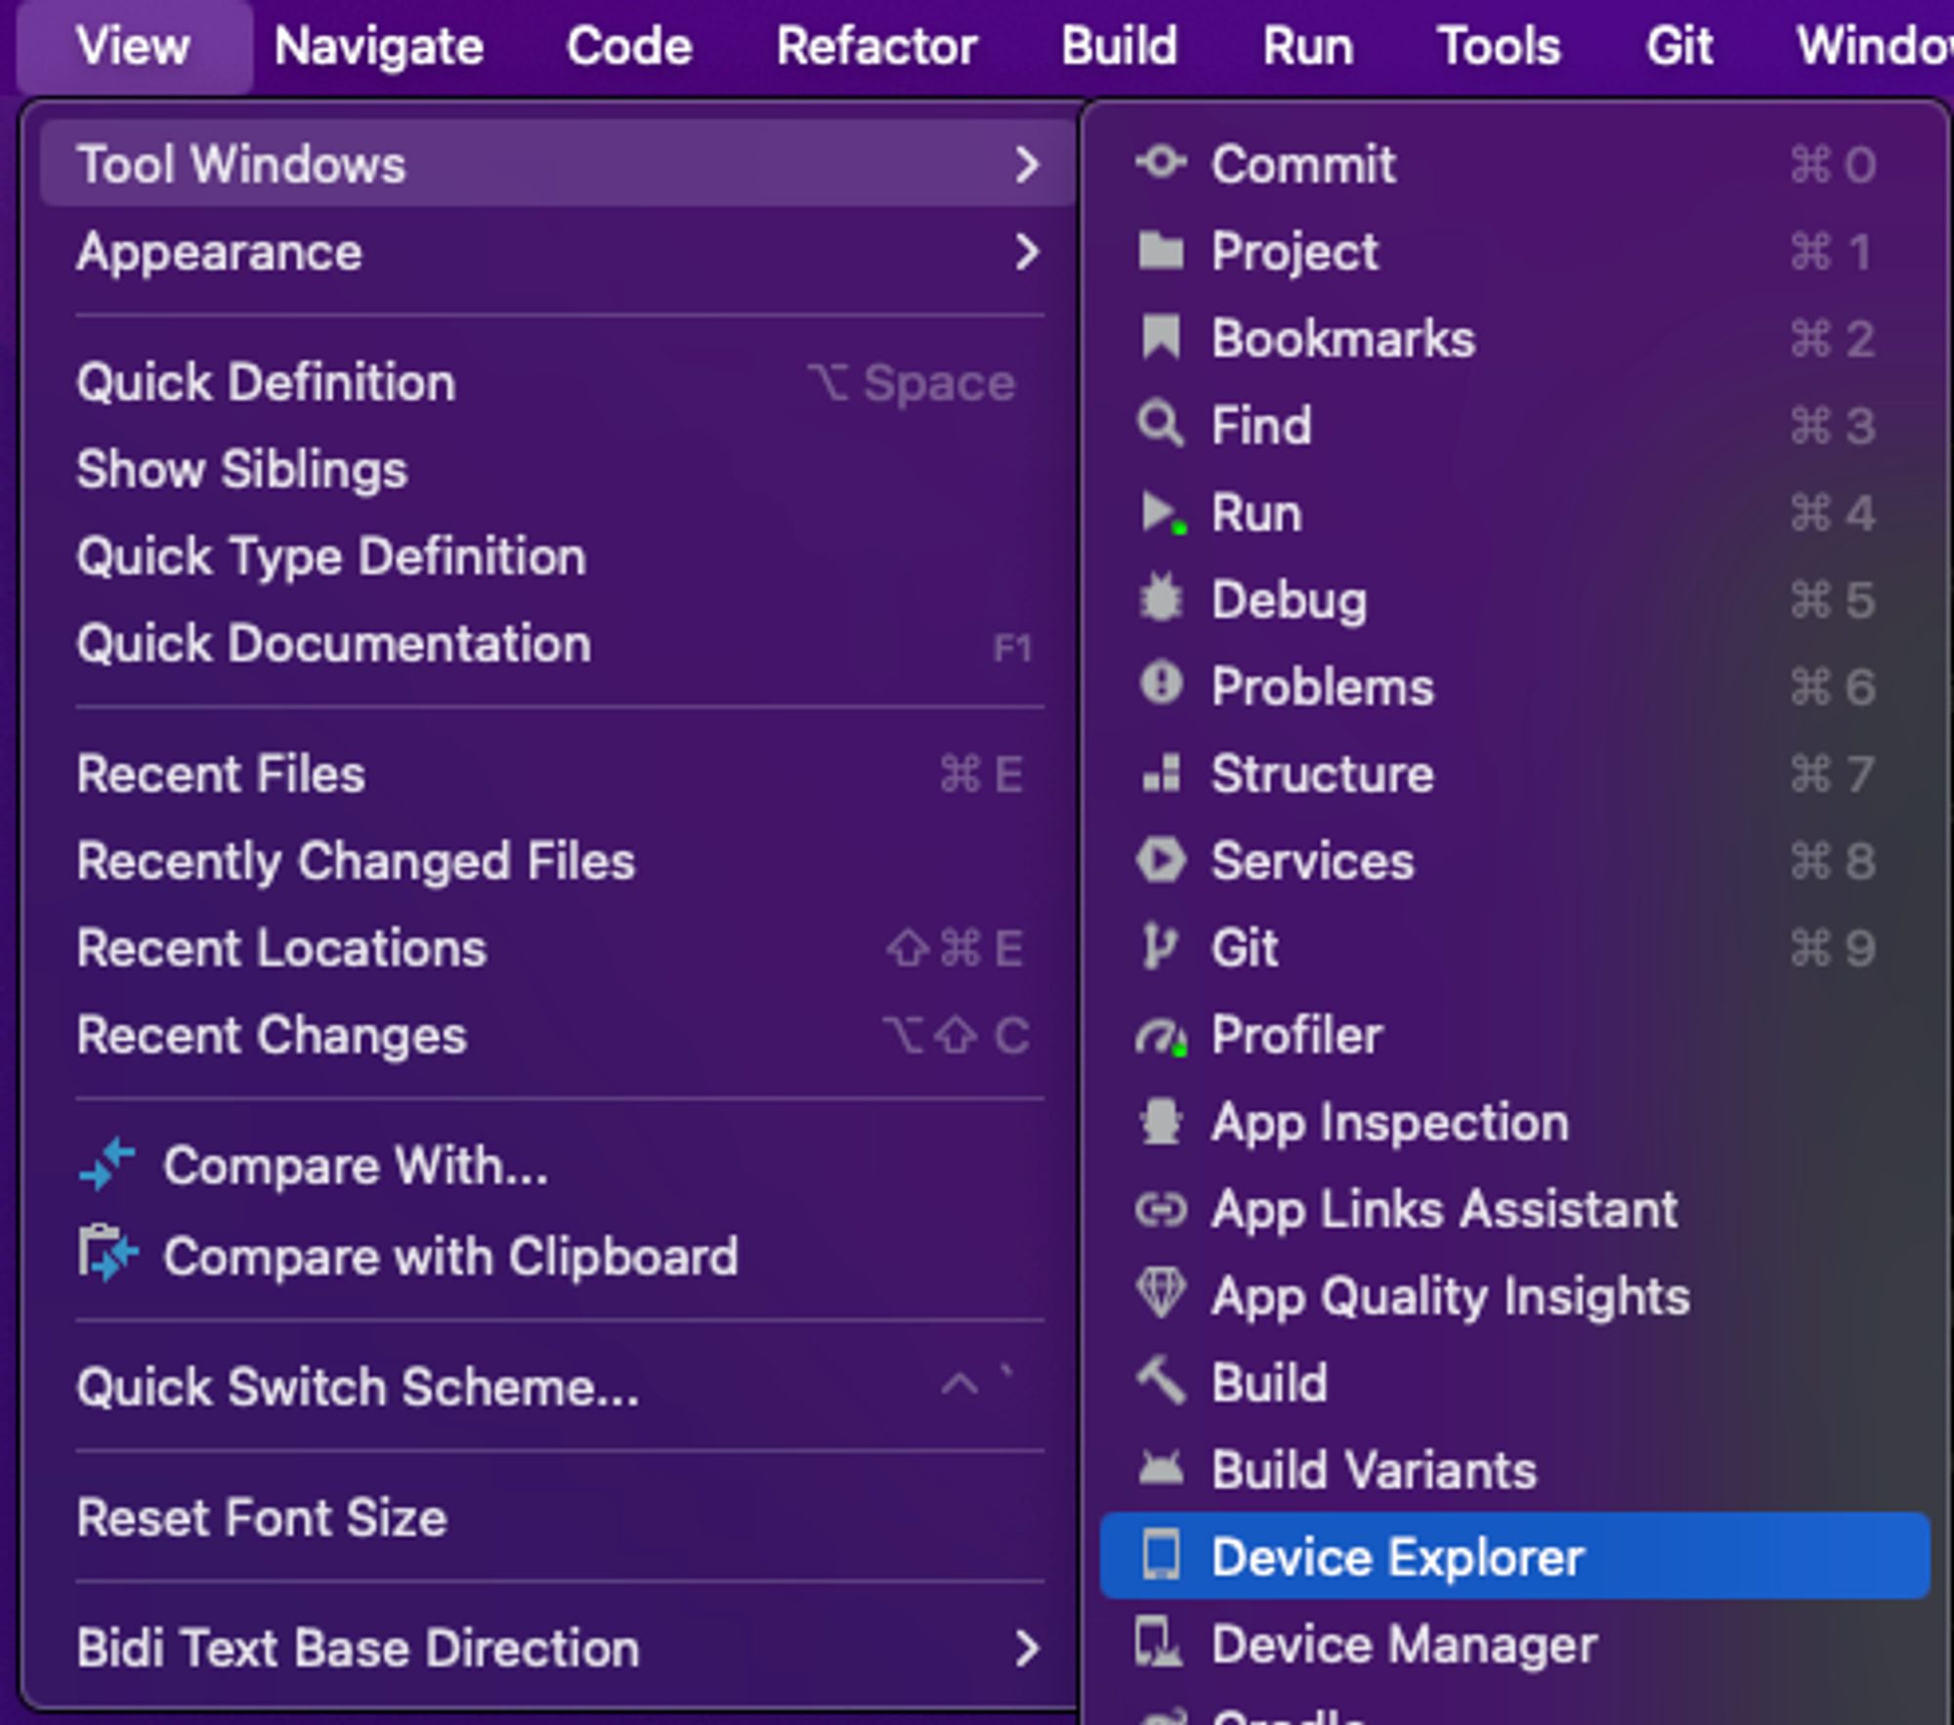This screenshot has height=1725, width=1954.
Task: Expand the Tool Windows submenu arrow
Action: (1026, 164)
